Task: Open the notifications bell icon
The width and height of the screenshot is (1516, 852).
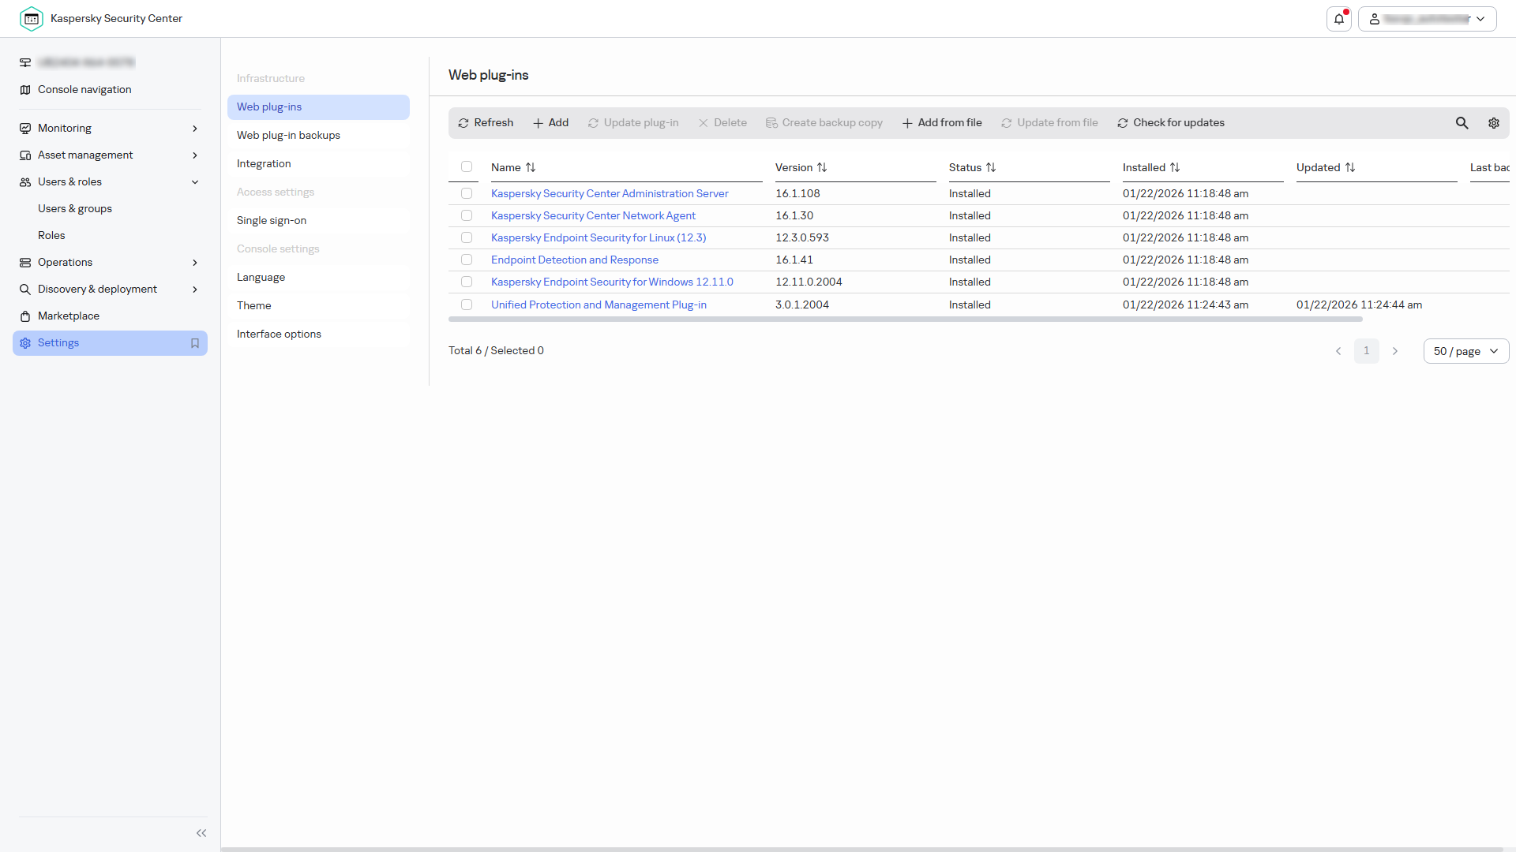Action: 1339,19
